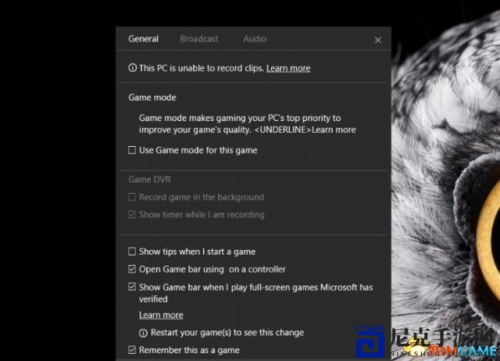
Task: Open the Audio tab
Action: tap(255, 39)
